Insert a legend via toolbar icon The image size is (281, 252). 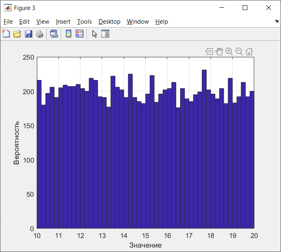pos(80,34)
